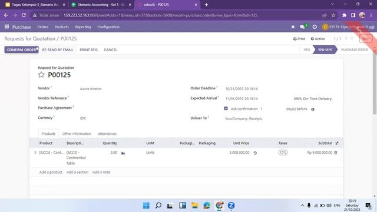This screenshot has height=212, width=377.
Task: Open the Order Deadline date picker
Action: point(242,89)
